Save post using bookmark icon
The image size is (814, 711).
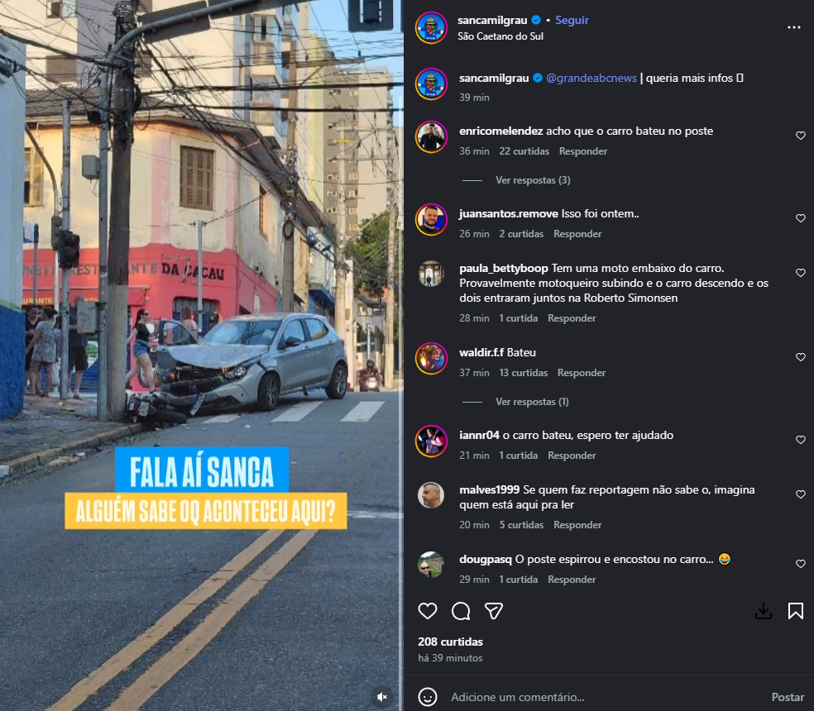click(x=795, y=611)
